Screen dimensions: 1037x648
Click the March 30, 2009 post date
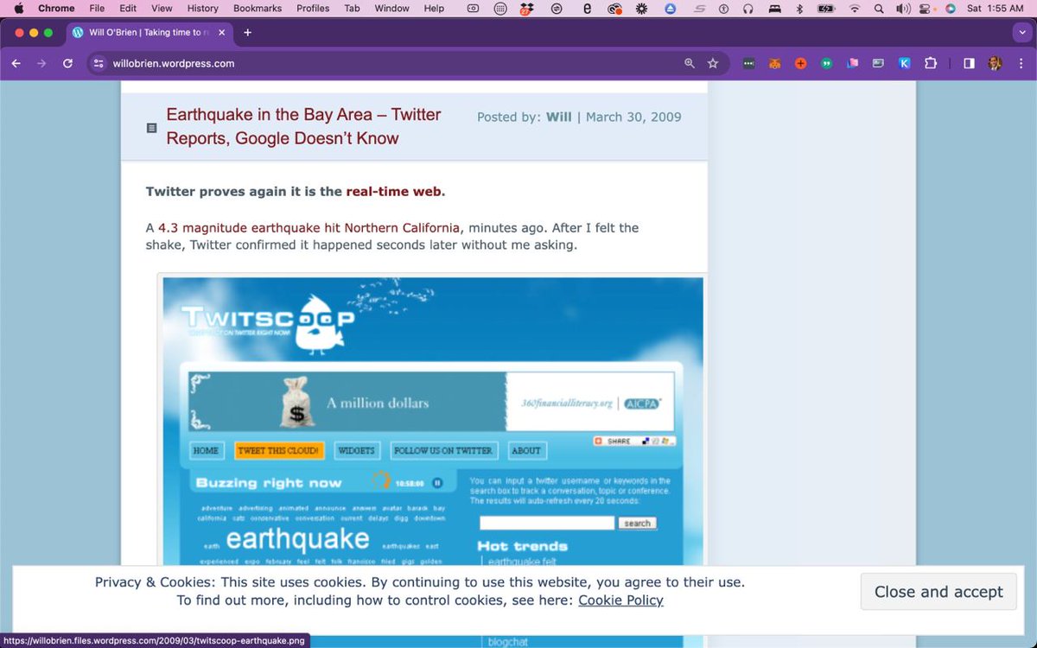tap(633, 117)
